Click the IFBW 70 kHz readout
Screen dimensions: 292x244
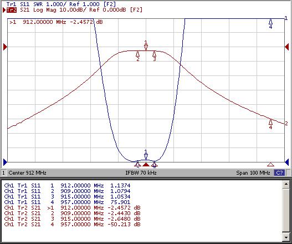point(141,173)
